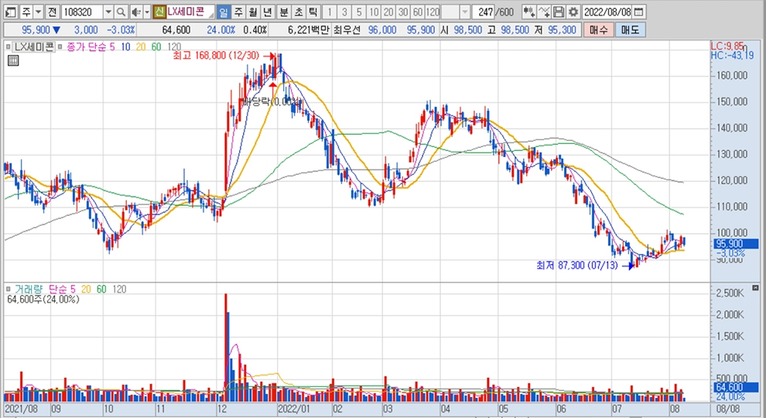Open stock search with magnifier icon
Viewport: 766px width, 418px height.
click(x=121, y=12)
